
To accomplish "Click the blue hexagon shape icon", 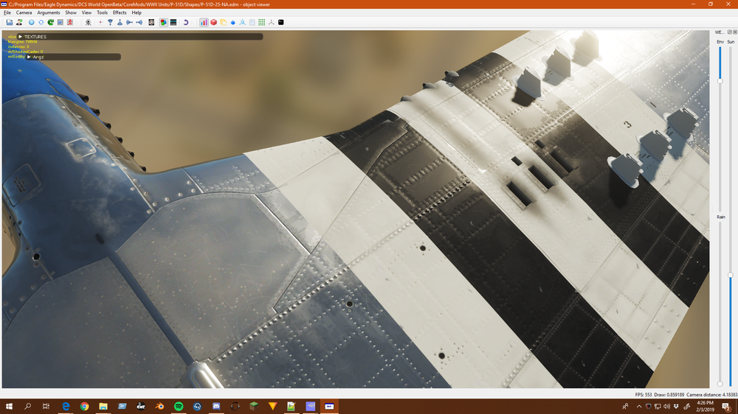I will click(232, 22).
